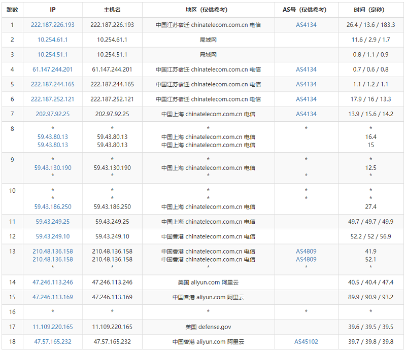The width and height of the screenshot is (406, 351).
Task: Open IP link 59.43.186.250
Action: [53, 207]
